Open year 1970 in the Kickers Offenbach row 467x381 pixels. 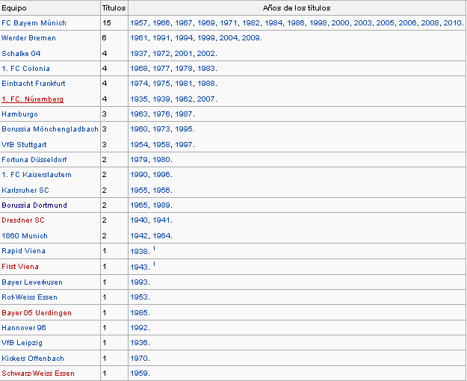139,359
